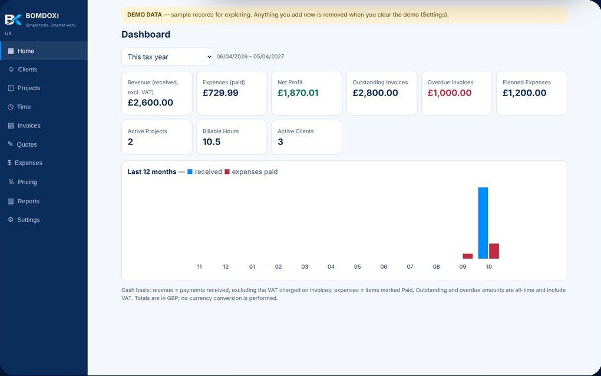Click the Settings gear icon
Viewport: 601px width, 376px height.
[11, 220]
